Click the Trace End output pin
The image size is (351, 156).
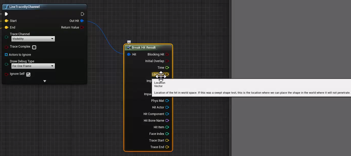(167, 147)
